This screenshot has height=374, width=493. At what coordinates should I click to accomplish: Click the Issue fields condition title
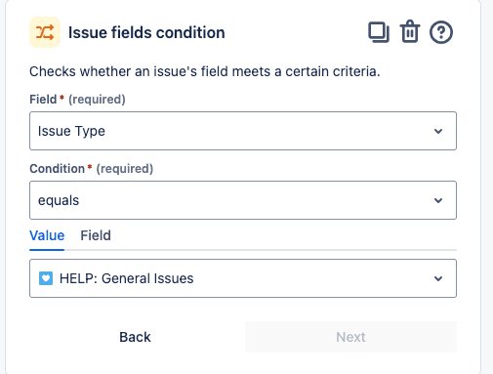tap(146, 32)
